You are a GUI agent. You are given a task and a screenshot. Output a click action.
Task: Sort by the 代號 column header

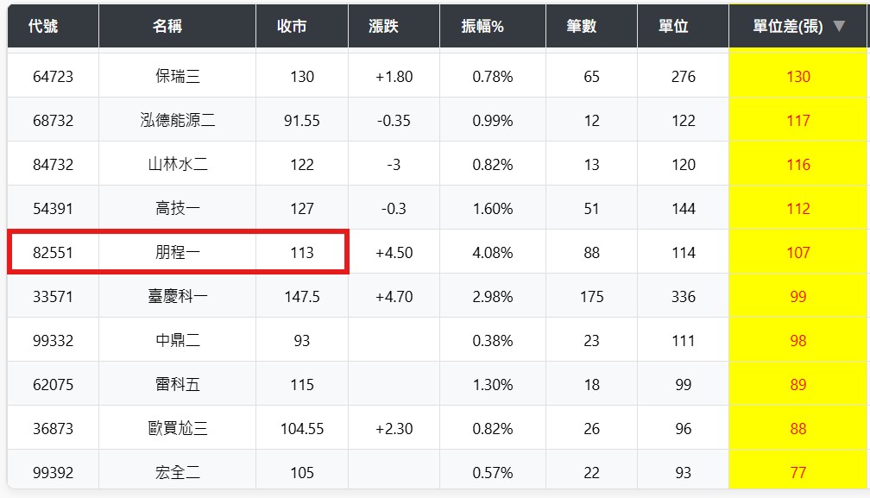point(43,26)
